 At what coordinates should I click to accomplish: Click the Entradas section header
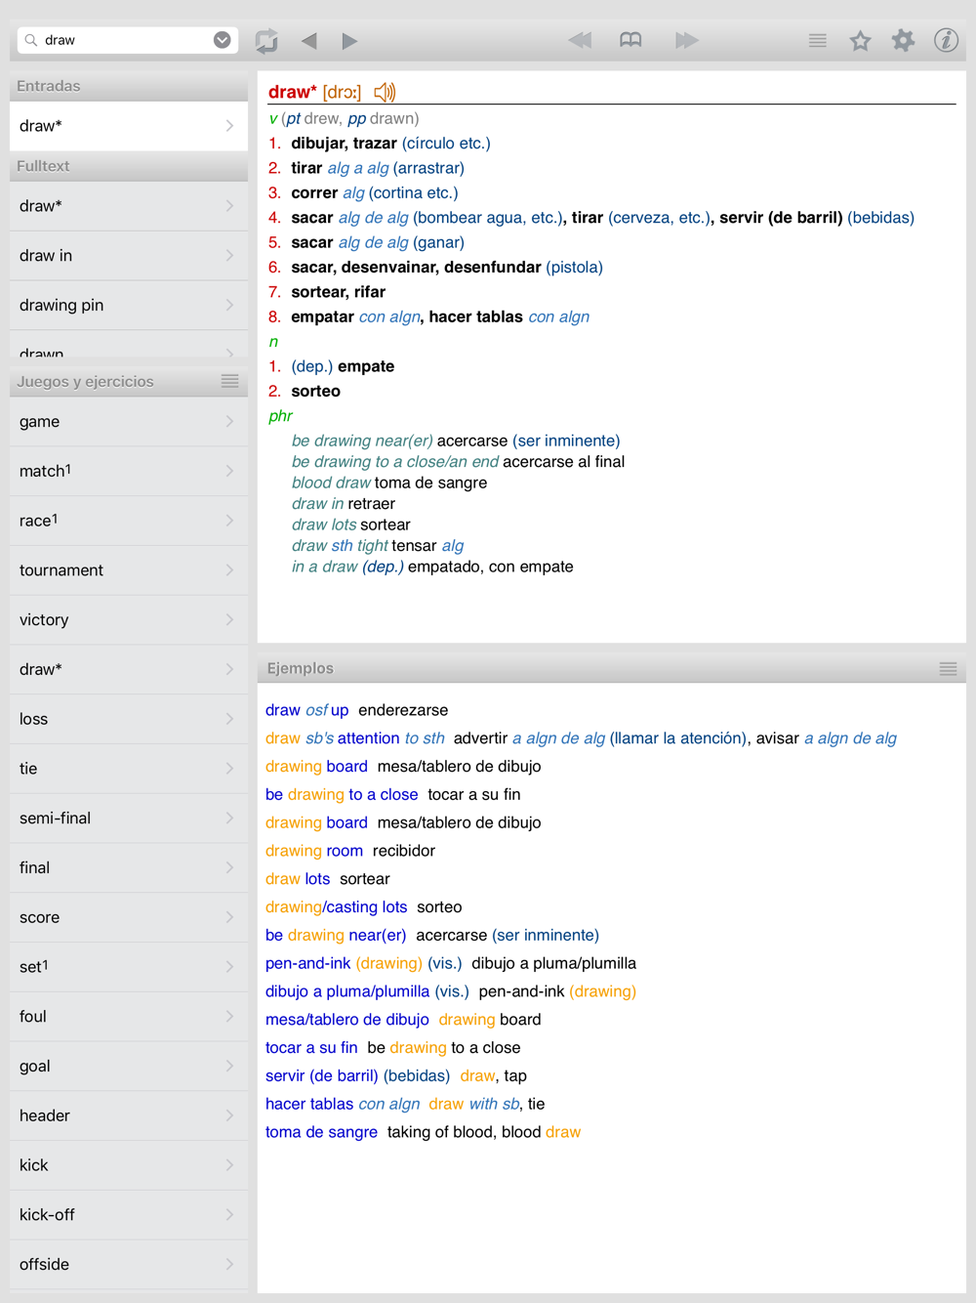(x=129, y=86)
